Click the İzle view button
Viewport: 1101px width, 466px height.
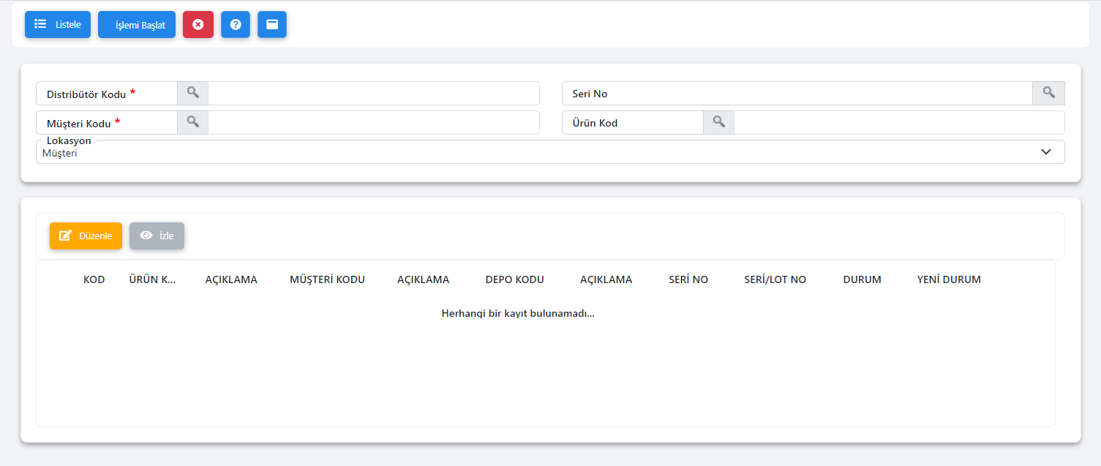[x=157, y=236]
